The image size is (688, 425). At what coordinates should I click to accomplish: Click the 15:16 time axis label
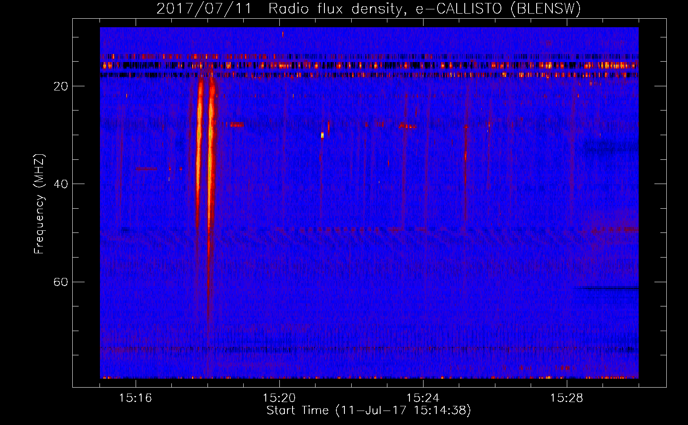point(136,398)
